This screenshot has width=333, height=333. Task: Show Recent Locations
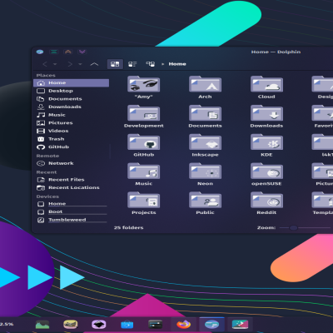click(x=72, y=188)
